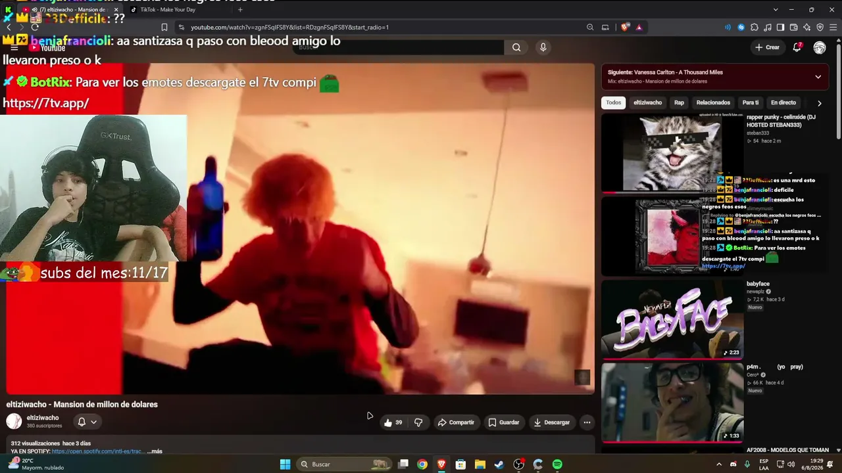Save the video with Guardar

pos(504,422)
